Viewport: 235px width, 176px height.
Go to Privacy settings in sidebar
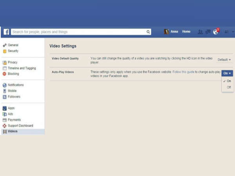[13, 62]
